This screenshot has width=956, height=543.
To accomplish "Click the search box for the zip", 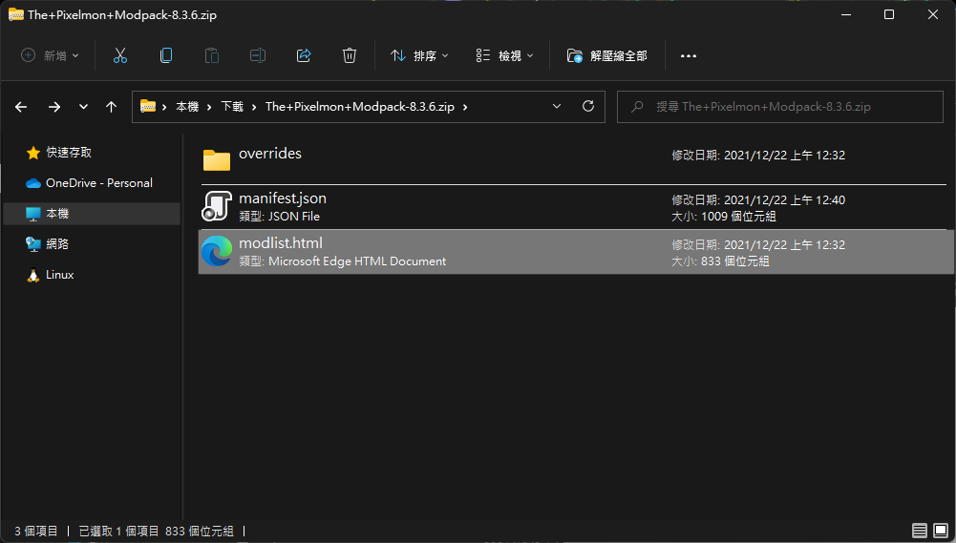I will pyautogui.click(x=780, y=107).
